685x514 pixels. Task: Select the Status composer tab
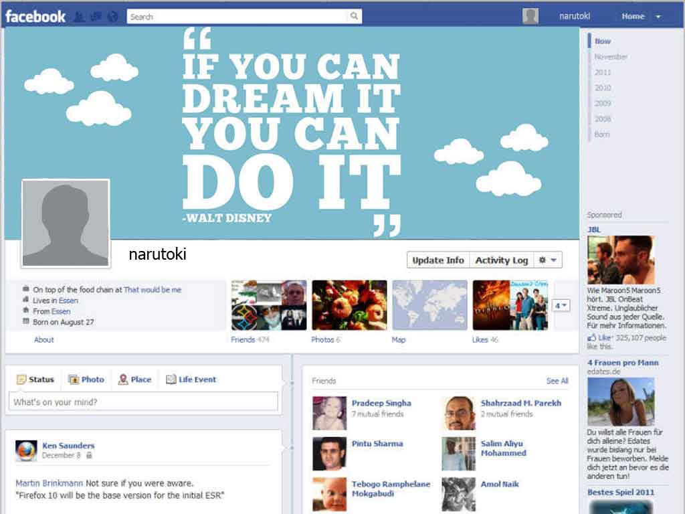35,379
